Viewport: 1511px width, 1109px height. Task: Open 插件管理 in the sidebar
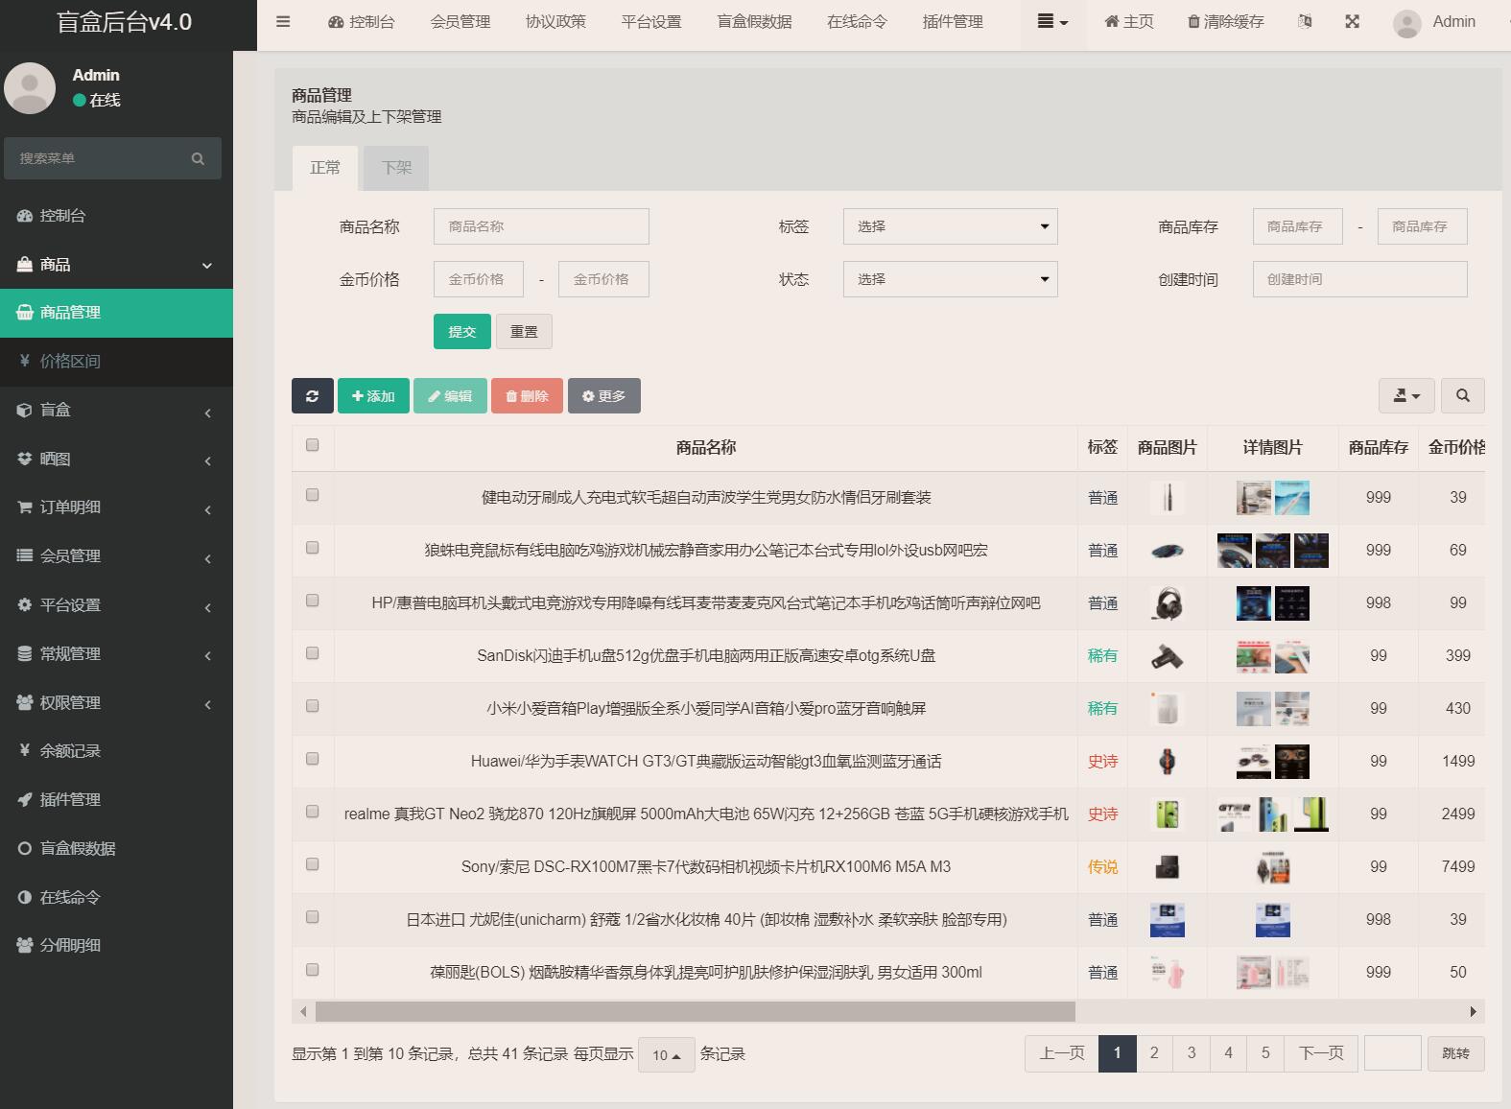tap(116, 799)
